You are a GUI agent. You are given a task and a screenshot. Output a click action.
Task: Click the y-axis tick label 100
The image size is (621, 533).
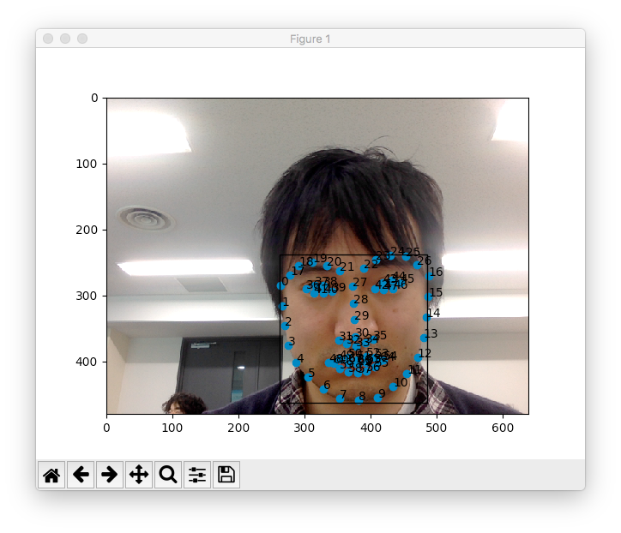pos(87,164)
